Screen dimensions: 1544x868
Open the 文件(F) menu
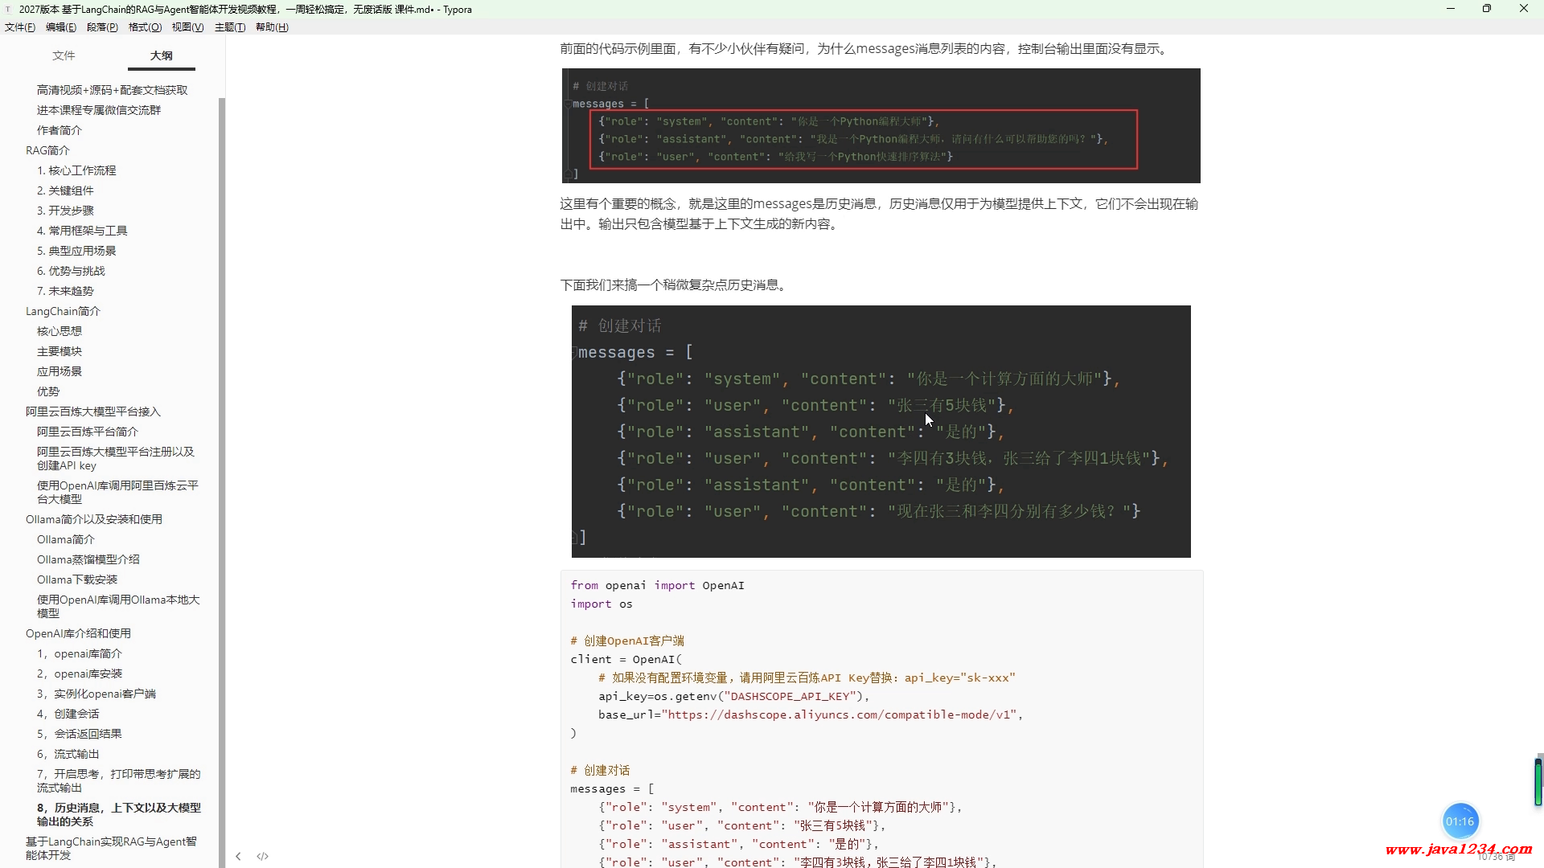click(x=20, y=27)
